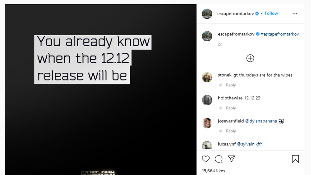Like the post with heart icon
311x175 pixels.
click(x=206, y=159)
